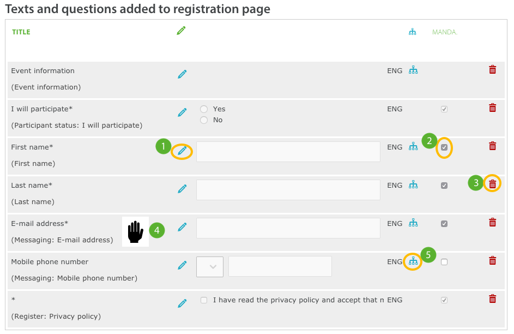Tick the privacy policy acceptance checkbox
The width and height of the screenshot is (514, 334).
(204, 300)
